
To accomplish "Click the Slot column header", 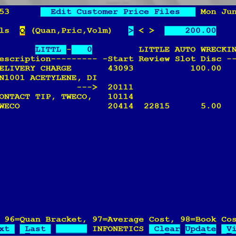I will pyautogui.click(x=185, y=59).
